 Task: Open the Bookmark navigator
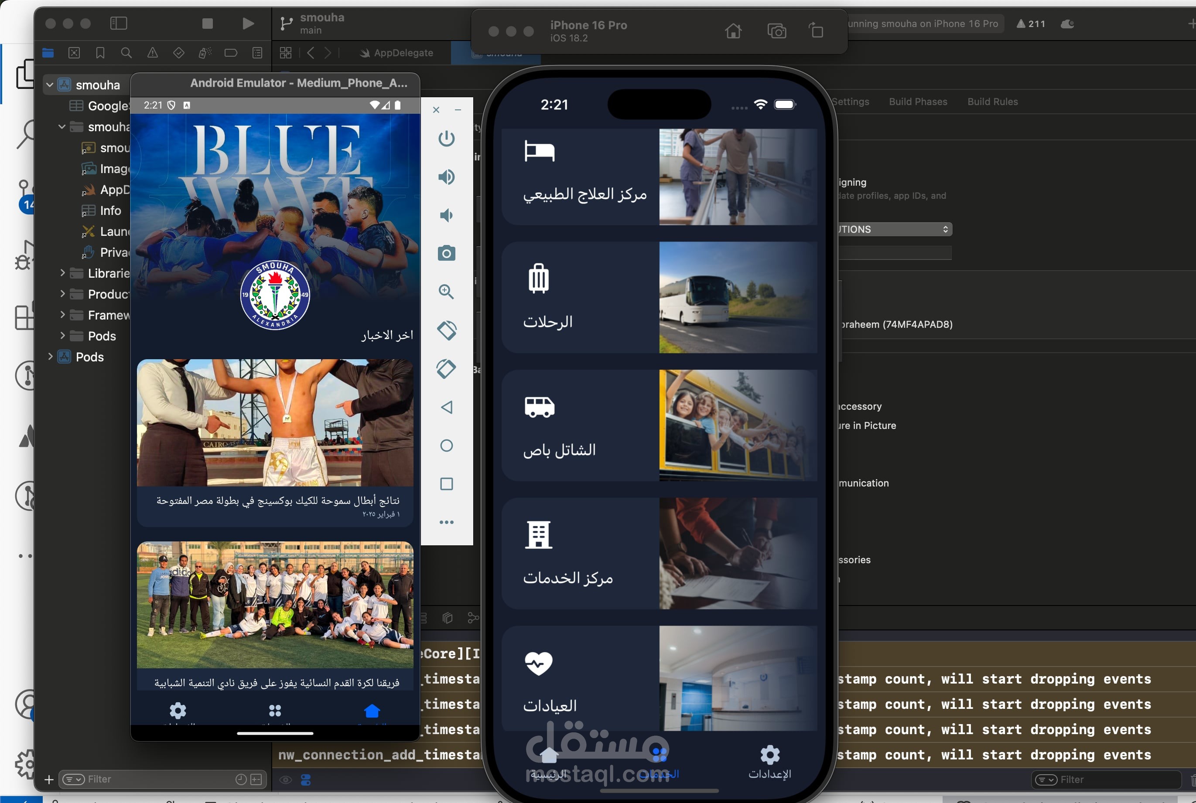(100, 53)
